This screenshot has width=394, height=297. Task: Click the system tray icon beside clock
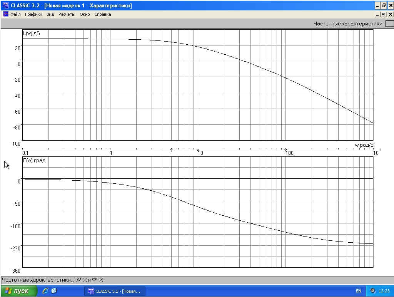(373, 291)
